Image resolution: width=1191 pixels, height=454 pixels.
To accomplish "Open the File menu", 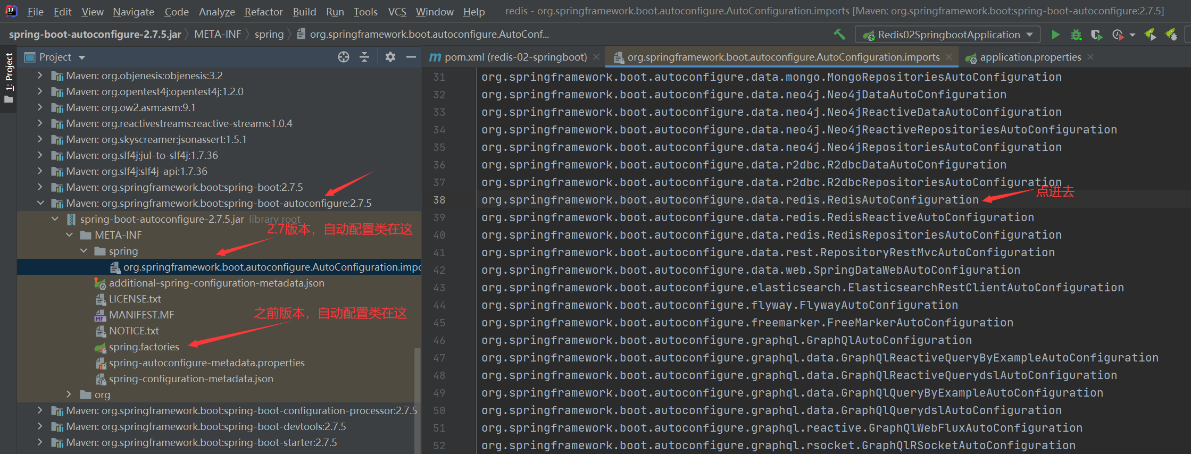I will pos(35,12).
